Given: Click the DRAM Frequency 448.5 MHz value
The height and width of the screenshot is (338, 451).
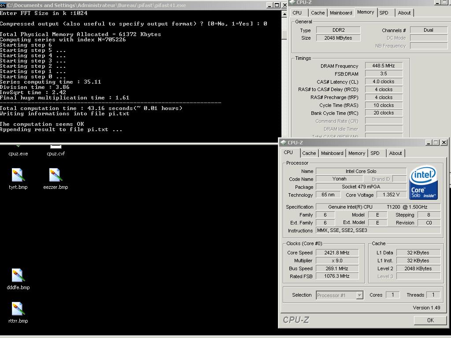Looking at the screenshot, I should coord(384,66).
